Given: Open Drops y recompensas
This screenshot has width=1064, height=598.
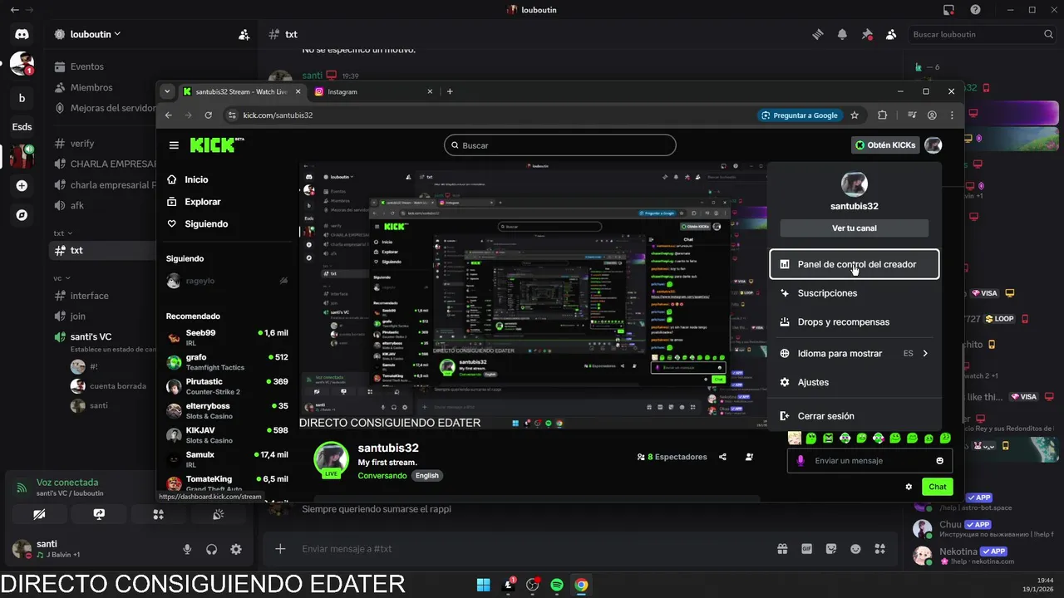Looking at the screenshot, I should click(x=855, y=322).
